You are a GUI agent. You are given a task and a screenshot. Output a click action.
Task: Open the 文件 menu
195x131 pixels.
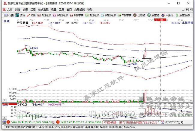click(10, 10)
